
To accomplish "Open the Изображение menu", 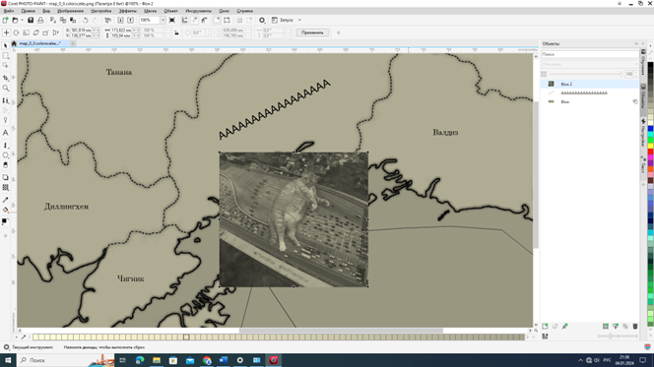I will click(x=71, y=11).
